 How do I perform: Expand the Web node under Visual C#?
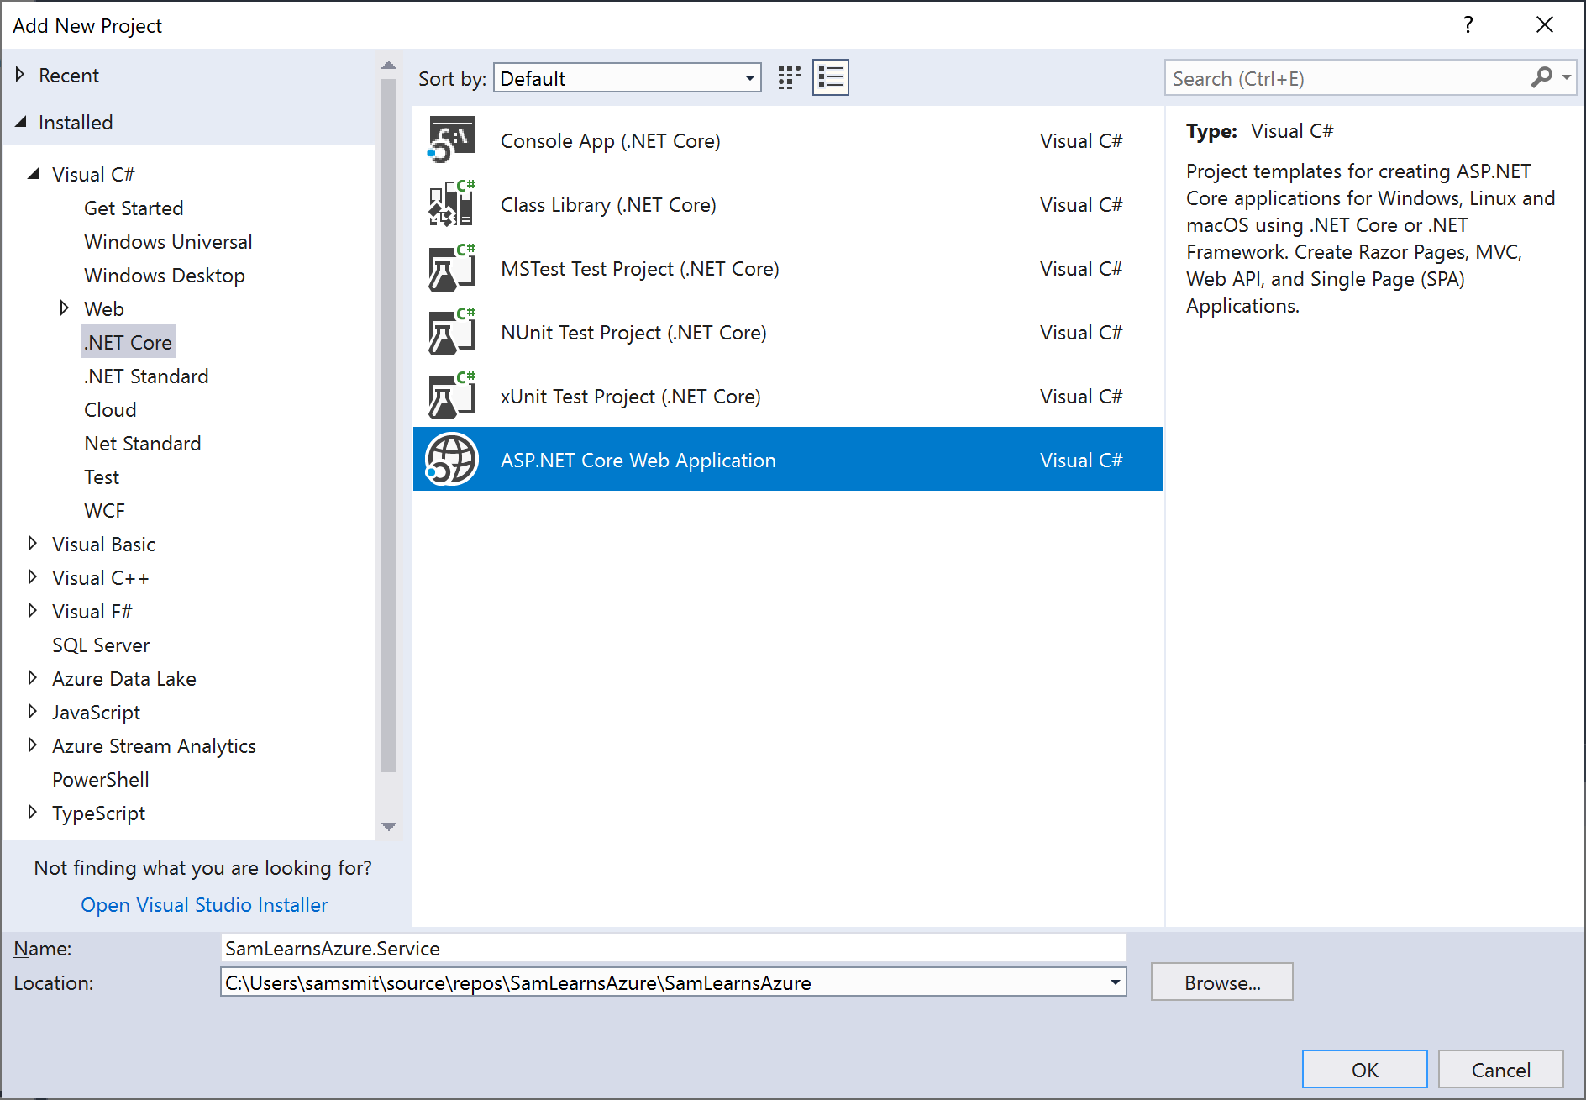click(x=64, y=308)
